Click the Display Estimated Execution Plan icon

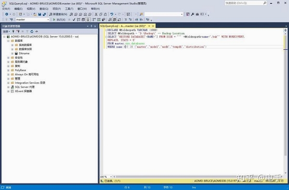click(79, 20)
